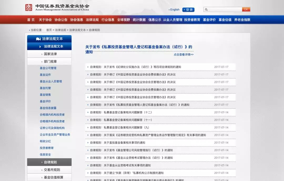Select 基金评价 in the navigation bar
Image resolution: width=284 pixels, height=181 pixels.
[209, 20]
